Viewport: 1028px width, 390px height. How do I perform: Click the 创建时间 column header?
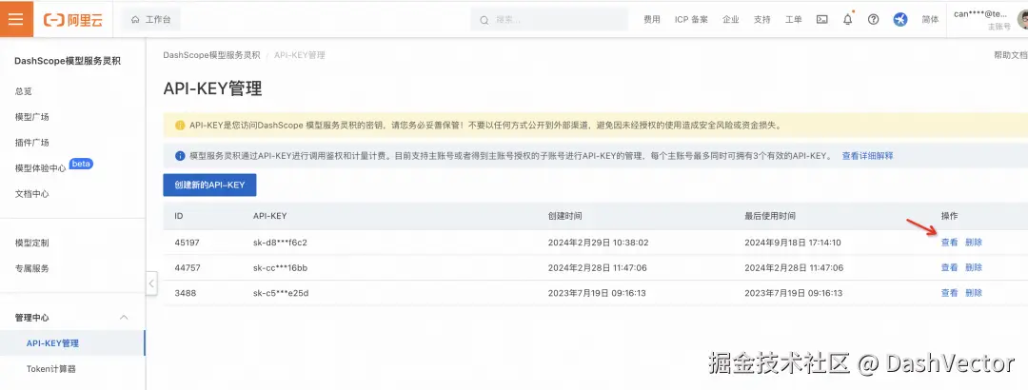point(565,216)
